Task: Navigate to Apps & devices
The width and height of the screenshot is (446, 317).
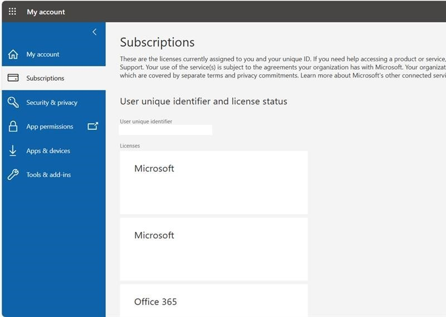Action: point(54,150)
